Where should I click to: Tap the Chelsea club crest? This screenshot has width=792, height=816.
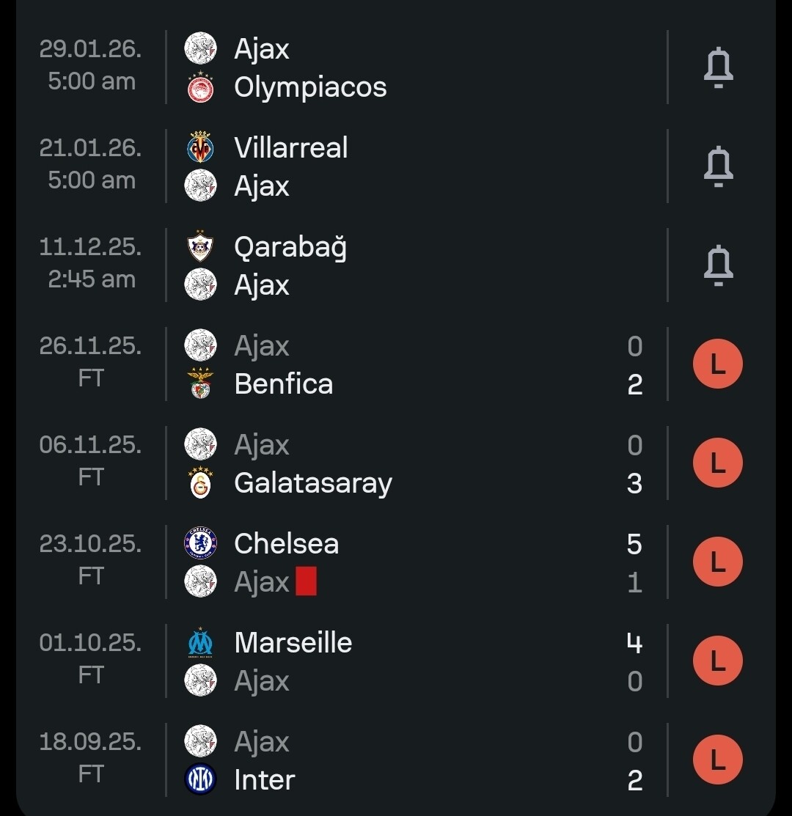200,543
